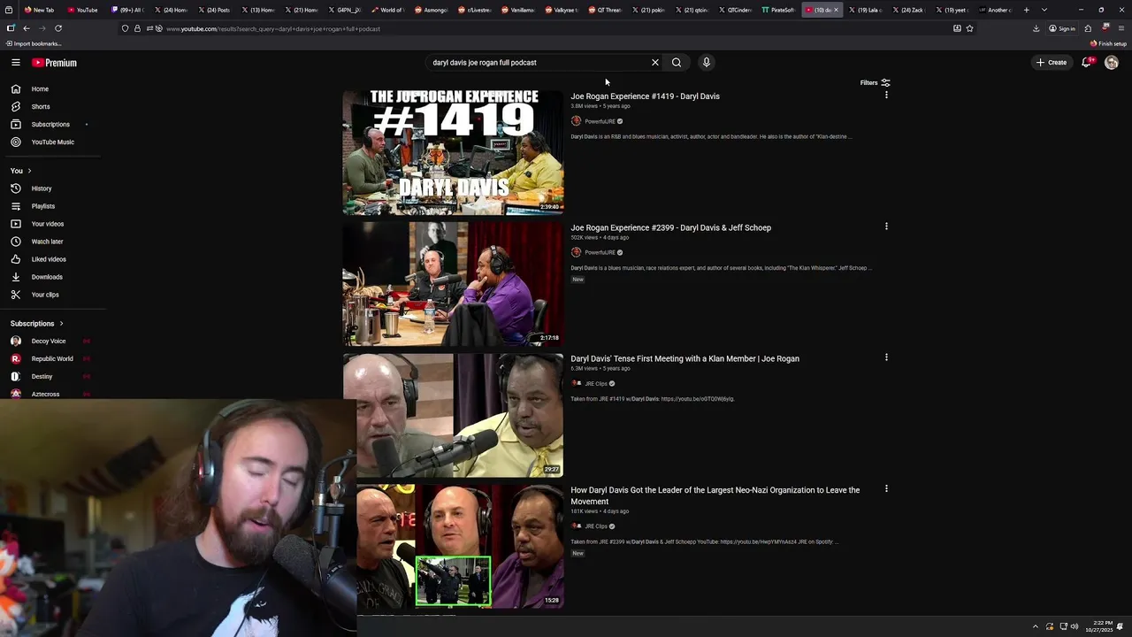This screenshot has height=637, width=1132.
Task: Switch to the r/Livestre browser tab
Action: pyautogui.click(x=474, y=10)
